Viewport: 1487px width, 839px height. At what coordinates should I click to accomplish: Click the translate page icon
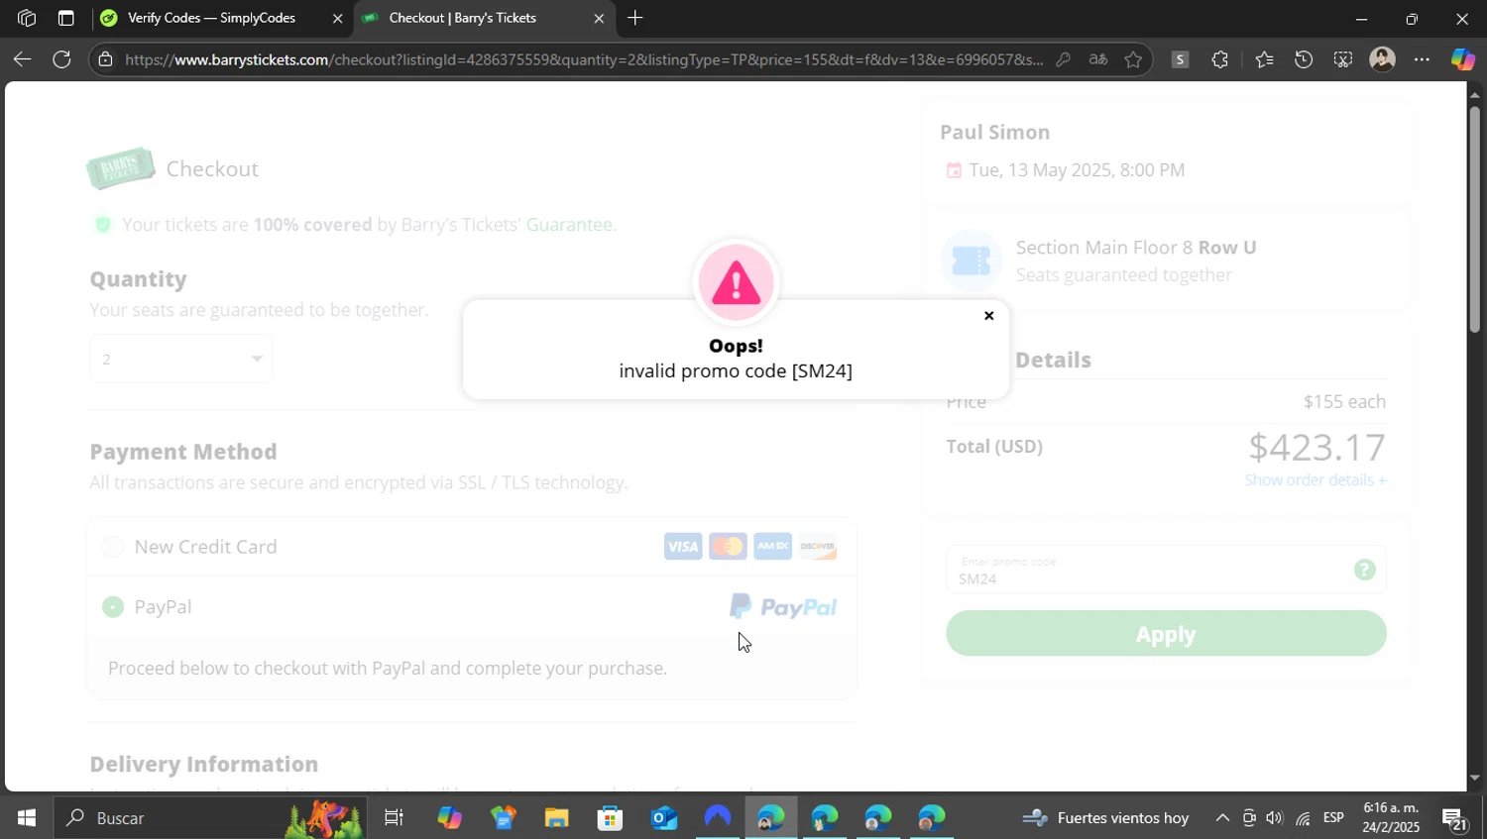(1097, 59)
